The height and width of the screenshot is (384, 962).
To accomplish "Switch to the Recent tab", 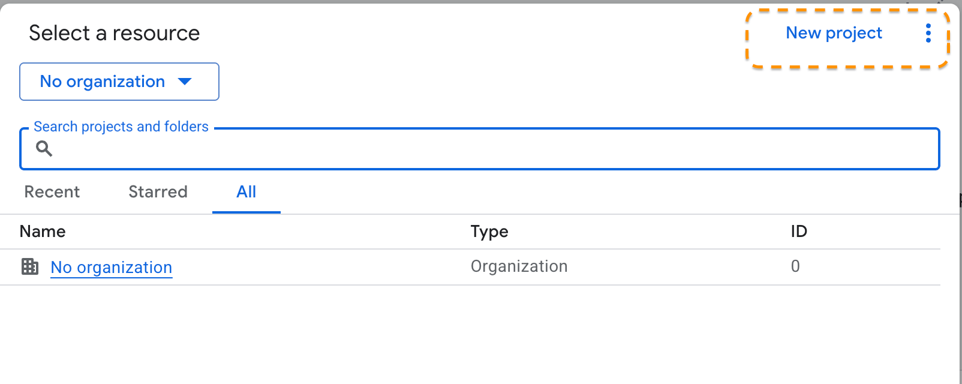I will [x=52, y=192].
